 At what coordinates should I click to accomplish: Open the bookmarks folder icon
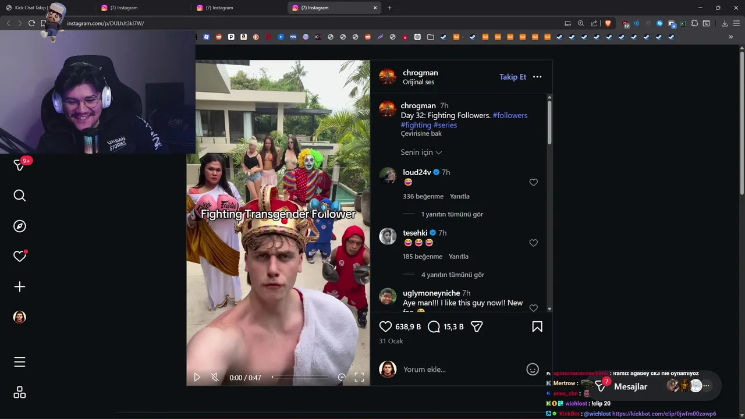[431, 37]
